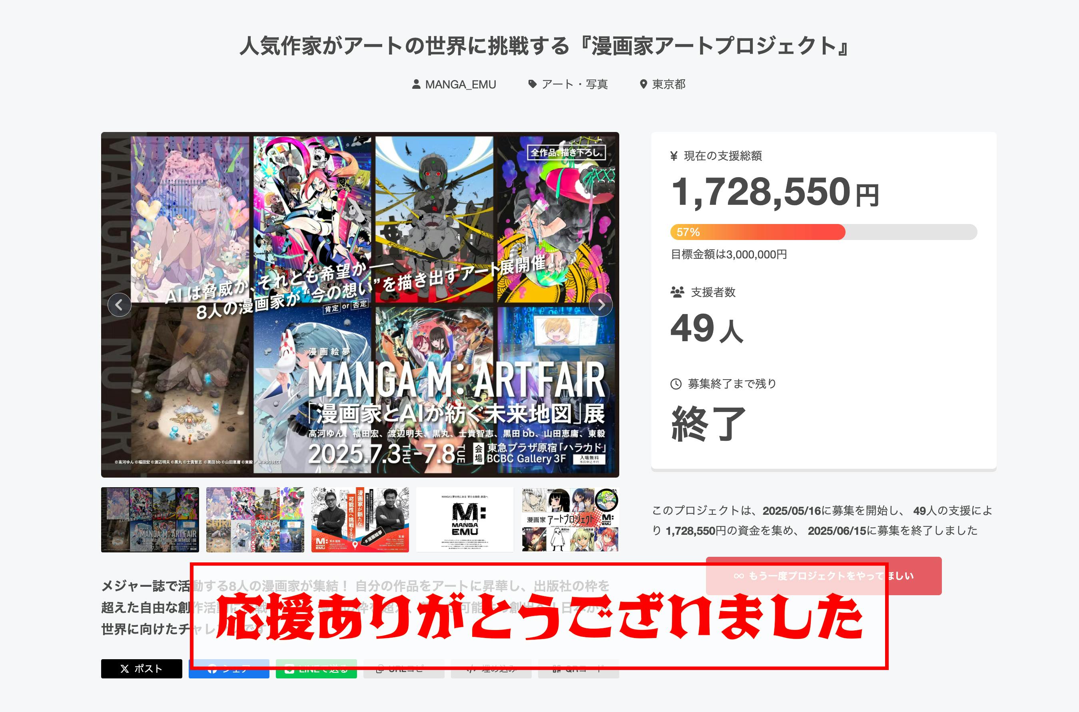Show the QRコード for this project
This screenshot has height=712, width=1079.
[578, 668]
